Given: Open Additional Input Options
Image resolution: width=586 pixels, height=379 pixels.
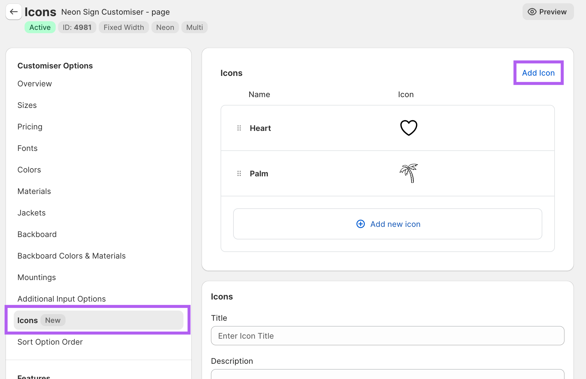Looking at the screenshot, I should tap(62, 299).
